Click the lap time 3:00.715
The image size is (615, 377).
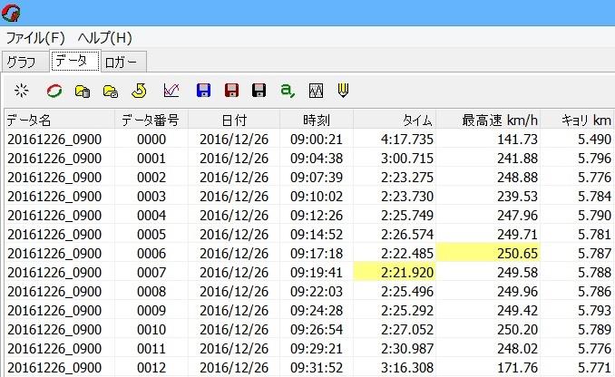click(x=406, y=159)
